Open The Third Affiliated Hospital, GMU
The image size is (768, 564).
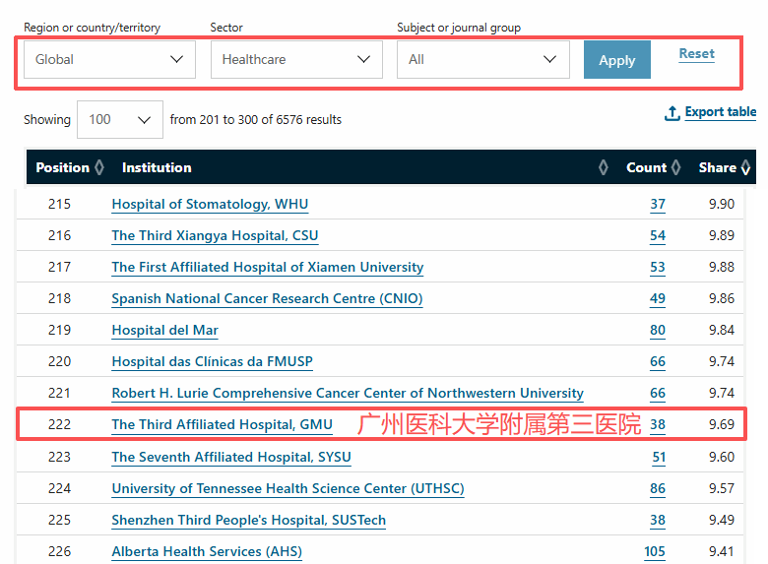click(x=222, y=424)
